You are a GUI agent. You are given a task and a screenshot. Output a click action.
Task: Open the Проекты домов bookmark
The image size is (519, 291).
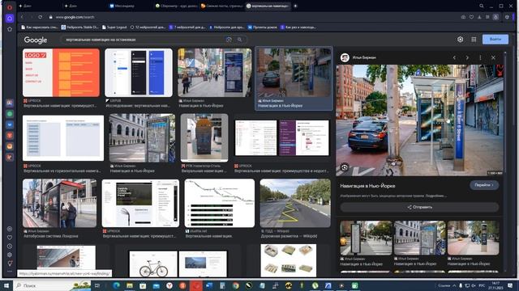click(262, 27)
